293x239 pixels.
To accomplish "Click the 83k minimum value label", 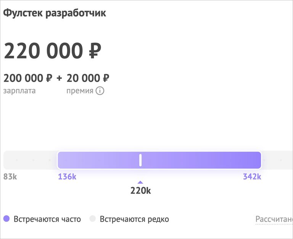I will tap(10, 176).
